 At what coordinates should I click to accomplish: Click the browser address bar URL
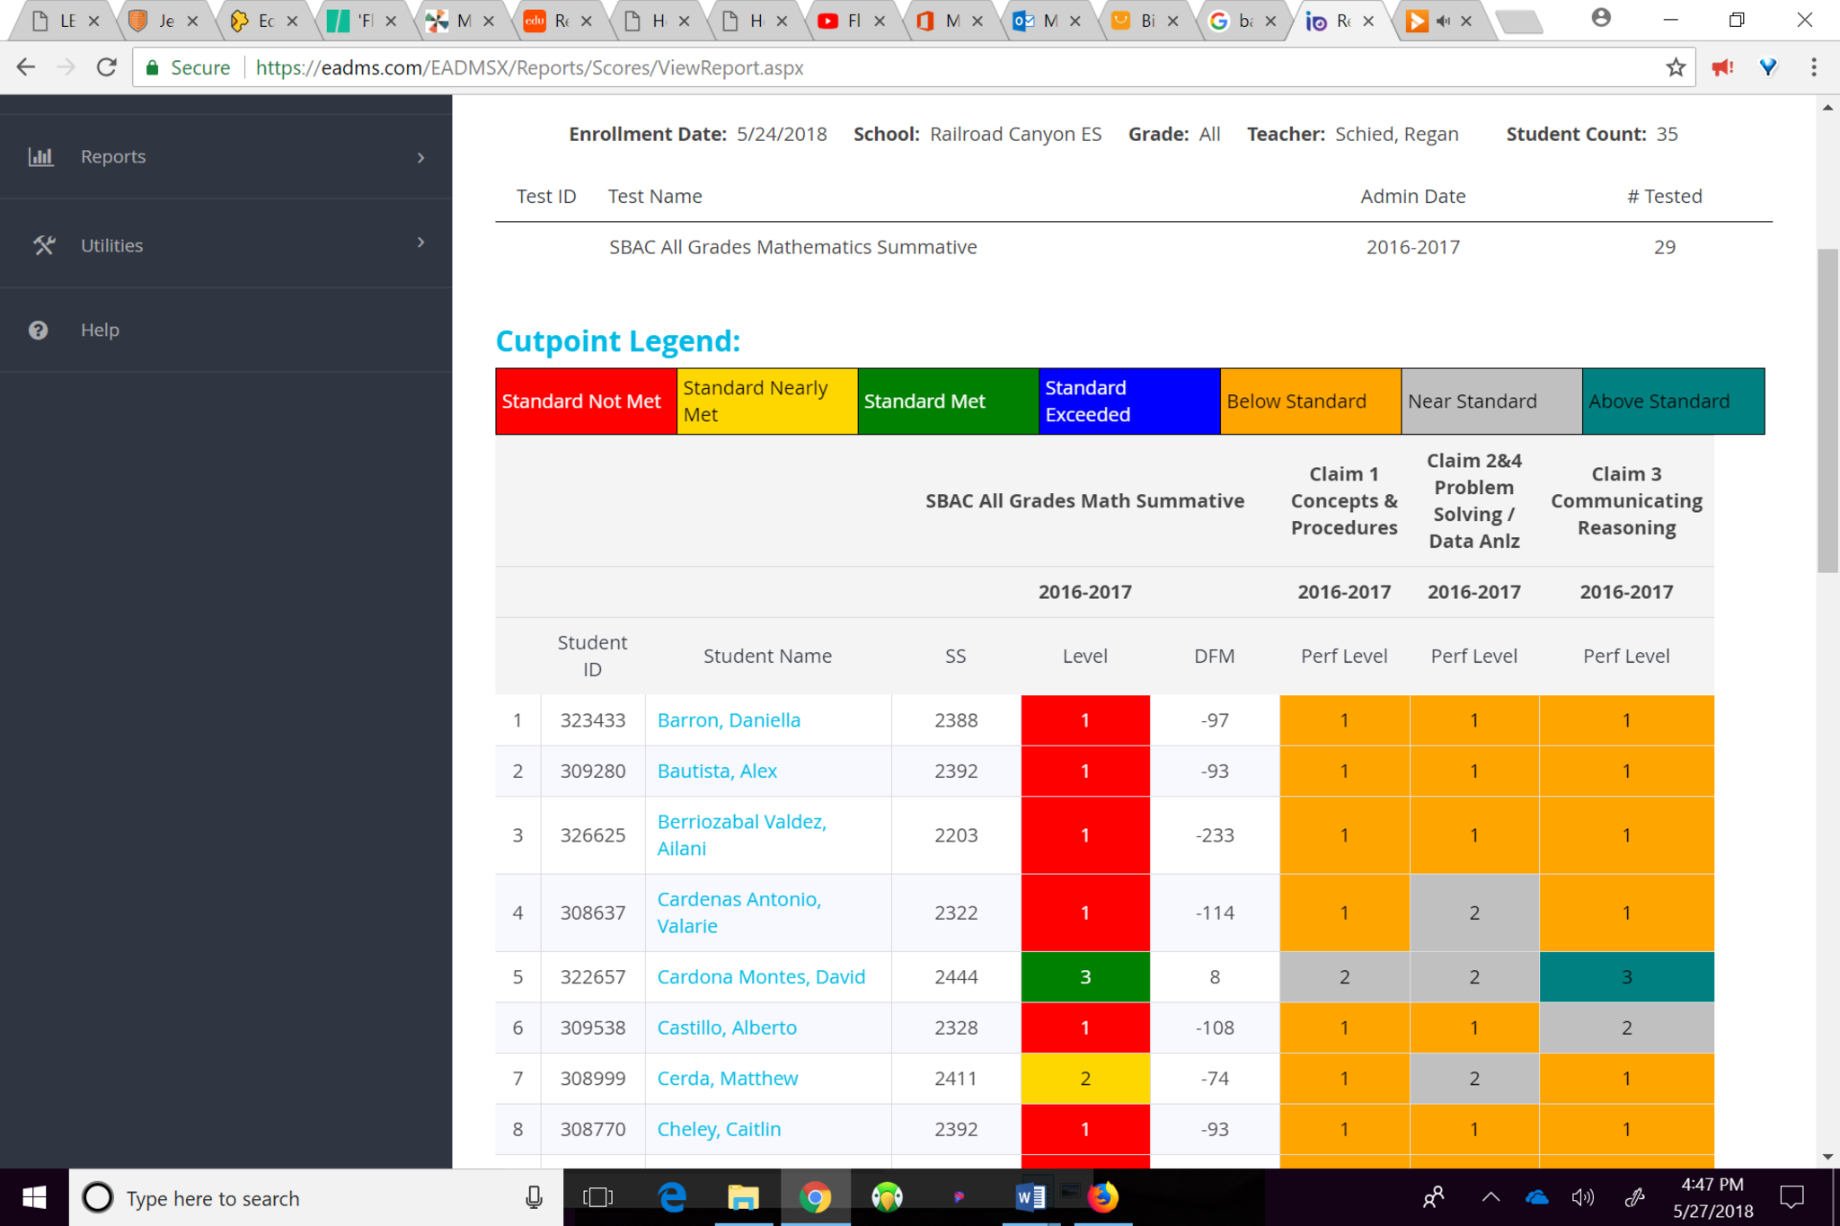529,68
